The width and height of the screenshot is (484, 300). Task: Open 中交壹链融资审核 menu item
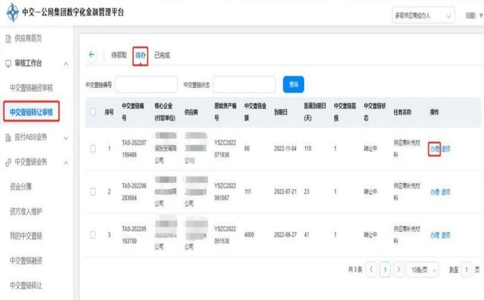coord(31,88)
